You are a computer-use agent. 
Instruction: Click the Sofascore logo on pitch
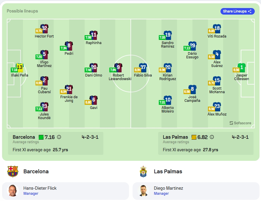(x=240, y=123)
